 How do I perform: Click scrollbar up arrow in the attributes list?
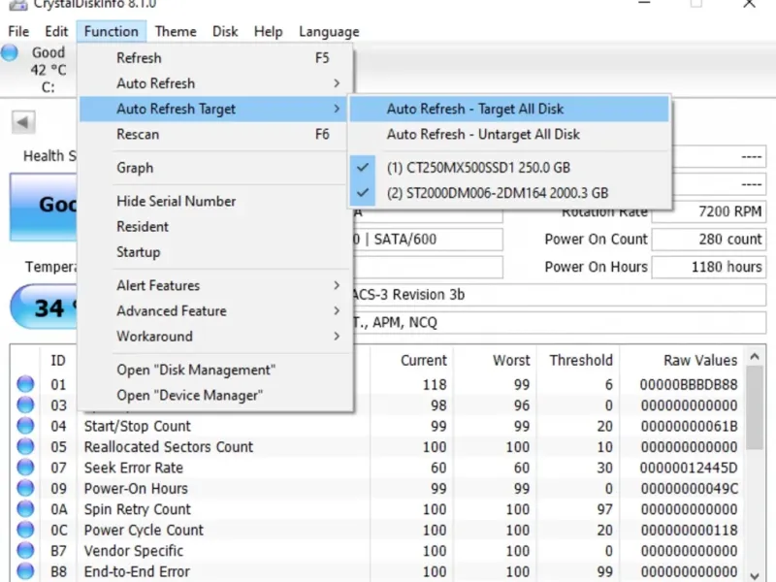pyautogui.click(x=755, y=356)
